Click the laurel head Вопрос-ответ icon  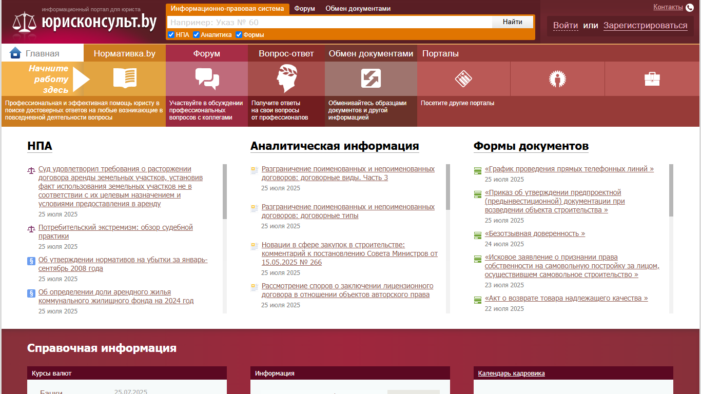point(286,78)
